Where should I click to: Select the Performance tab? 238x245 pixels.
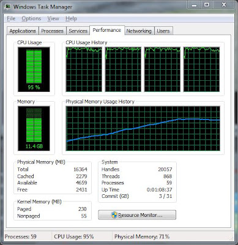107,30
